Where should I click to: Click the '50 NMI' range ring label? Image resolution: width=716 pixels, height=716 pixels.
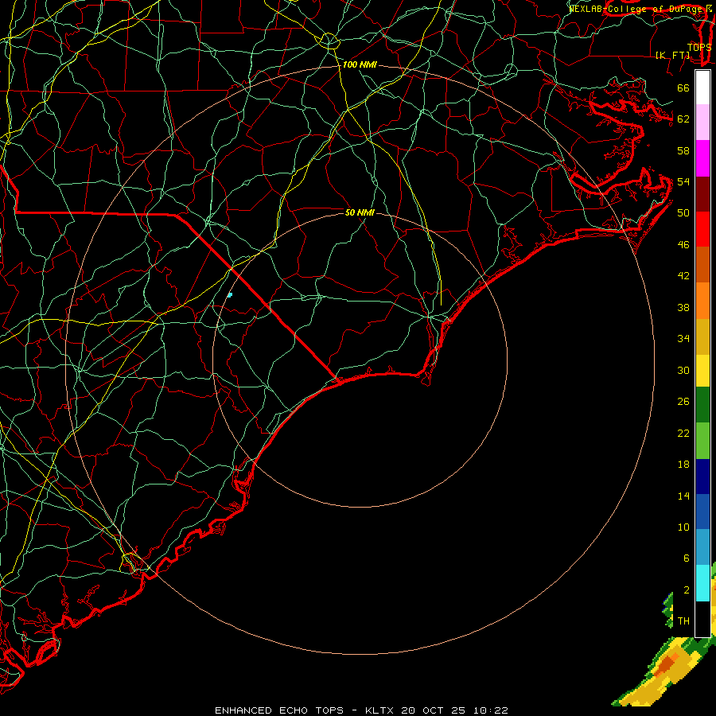click(x=360, y=212)
